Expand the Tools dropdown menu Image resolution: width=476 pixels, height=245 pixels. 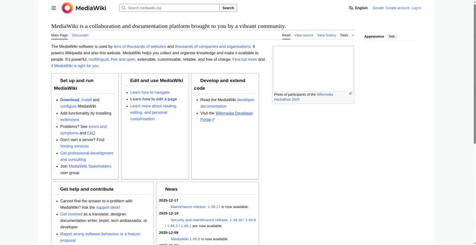[x=347, y=35]
